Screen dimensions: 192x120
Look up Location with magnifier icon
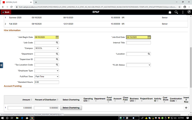tap(149, 54)
